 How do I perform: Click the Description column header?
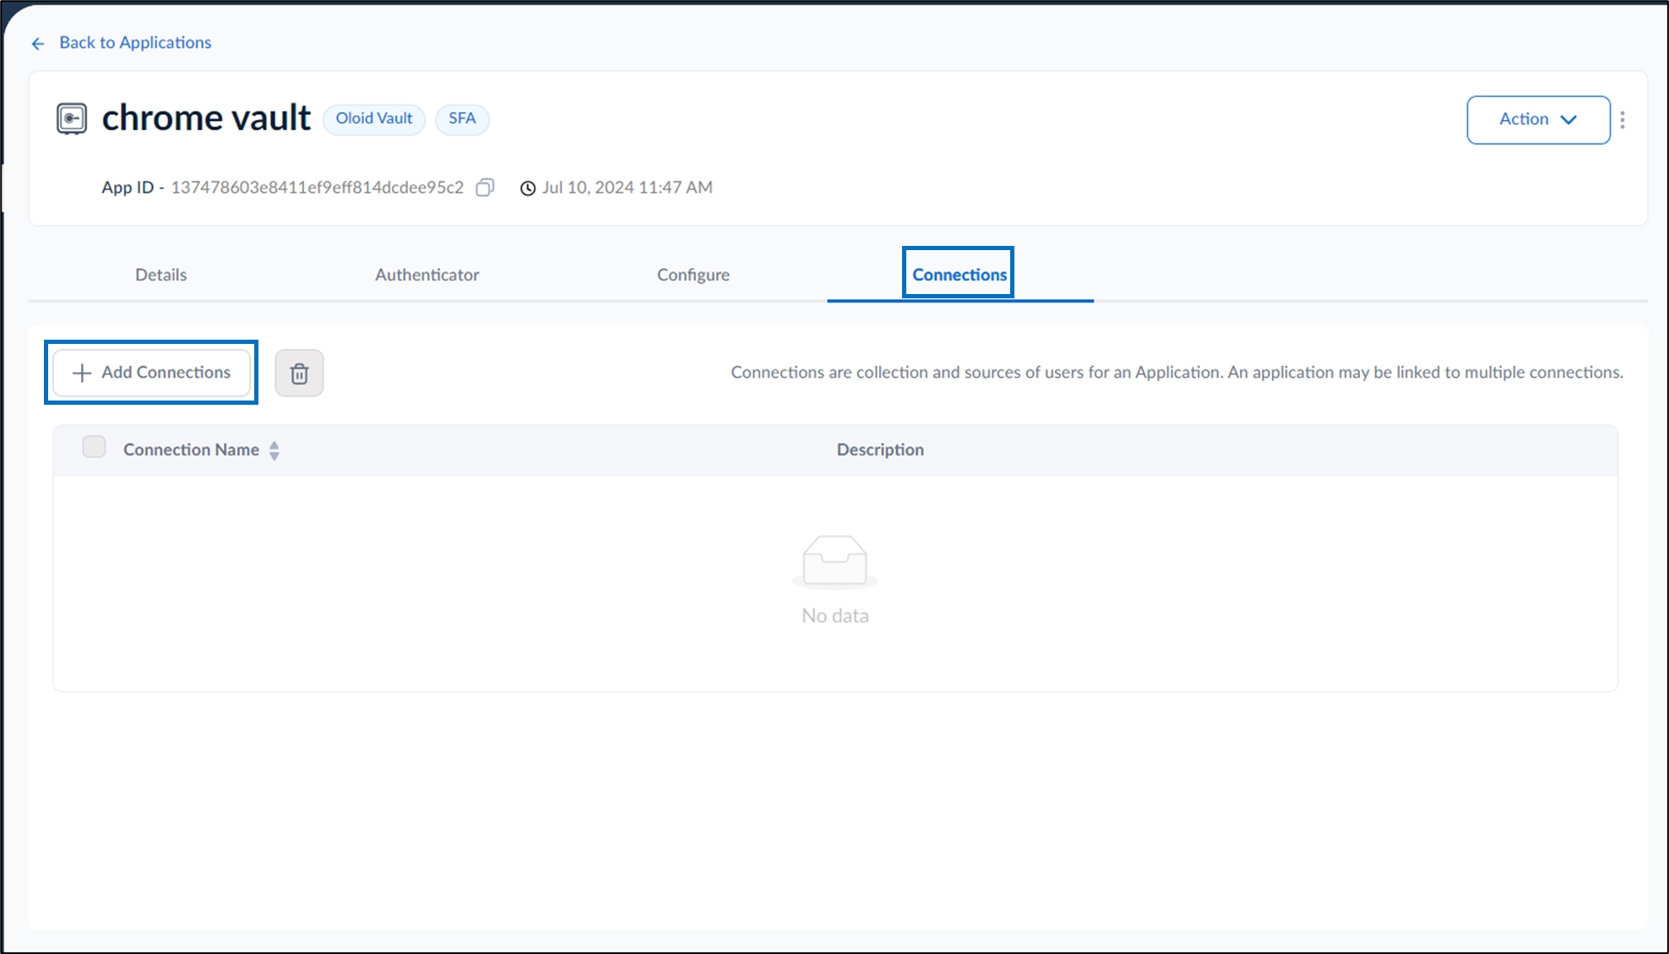[880, 450]
